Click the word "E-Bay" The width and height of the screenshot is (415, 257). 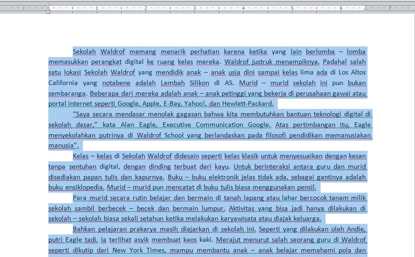click(x=172, y=103)
